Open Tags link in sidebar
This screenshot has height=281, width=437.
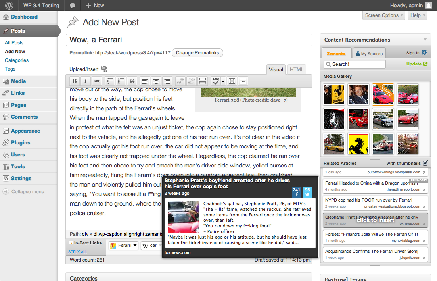pos(10,69)
